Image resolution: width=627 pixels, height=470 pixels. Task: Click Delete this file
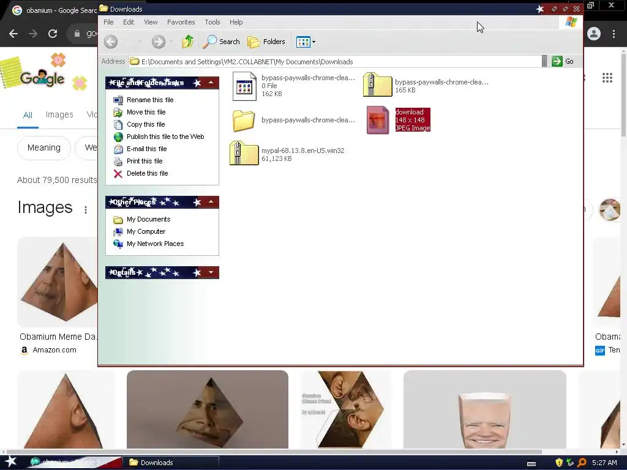(x=147, y=173)
